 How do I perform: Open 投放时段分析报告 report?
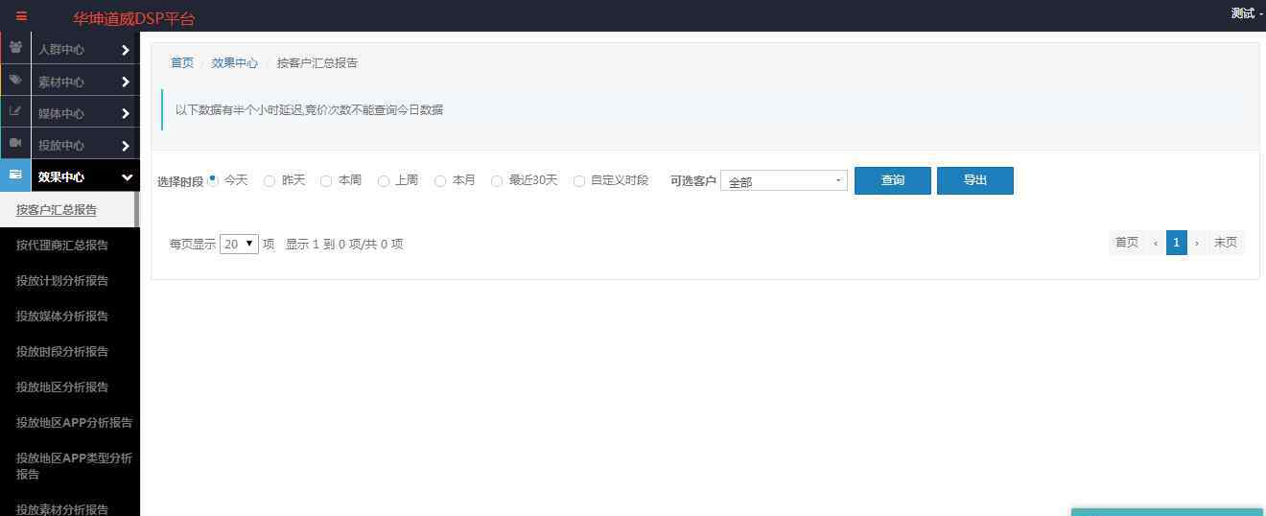pos(62,352)
